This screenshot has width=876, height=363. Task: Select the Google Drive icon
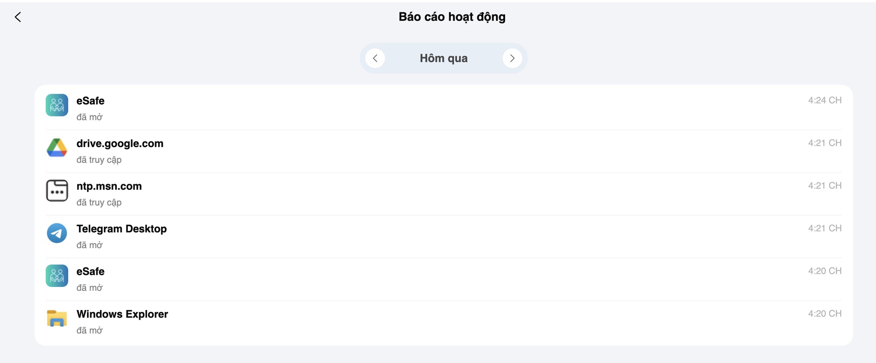coord(57,148)
